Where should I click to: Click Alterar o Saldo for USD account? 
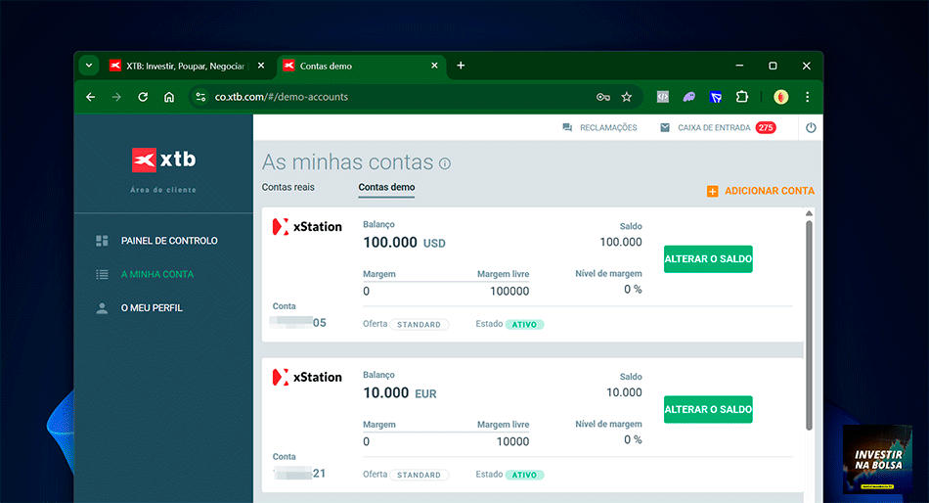708,259
